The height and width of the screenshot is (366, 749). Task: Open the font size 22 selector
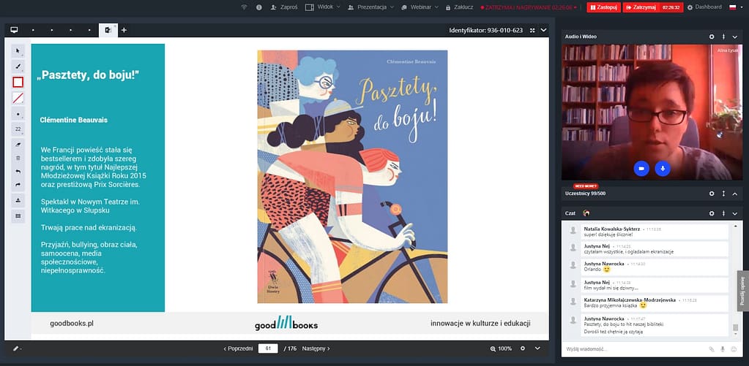coord(18,129)
